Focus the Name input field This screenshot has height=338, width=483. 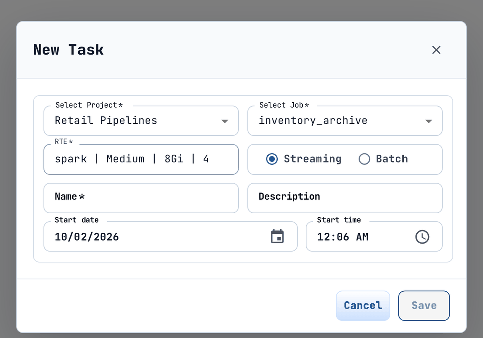[141, 198]
